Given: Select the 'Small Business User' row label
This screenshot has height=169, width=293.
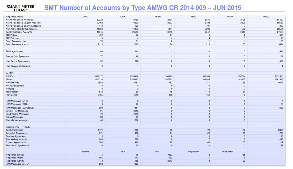Looking at the screenshot, I should pos(16,41).
